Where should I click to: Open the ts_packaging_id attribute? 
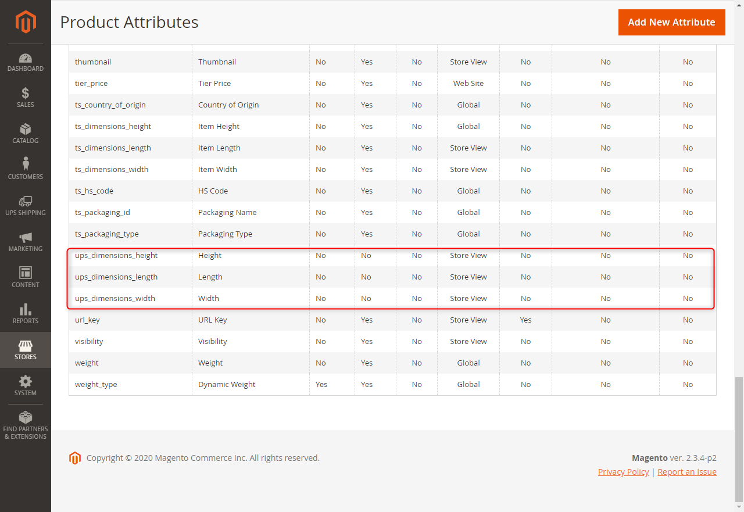(102, 212)
